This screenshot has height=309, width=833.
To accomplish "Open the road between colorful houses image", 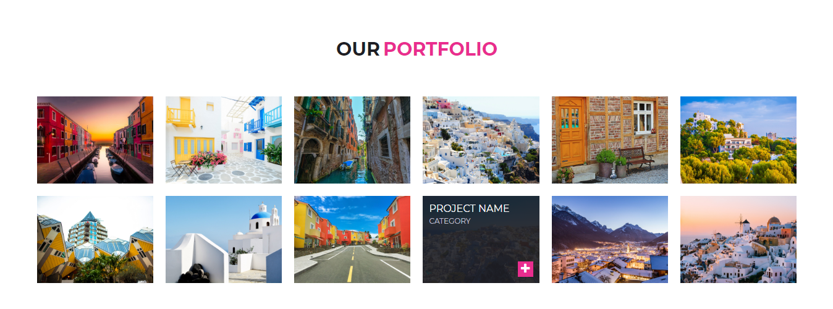I will 352,240.
